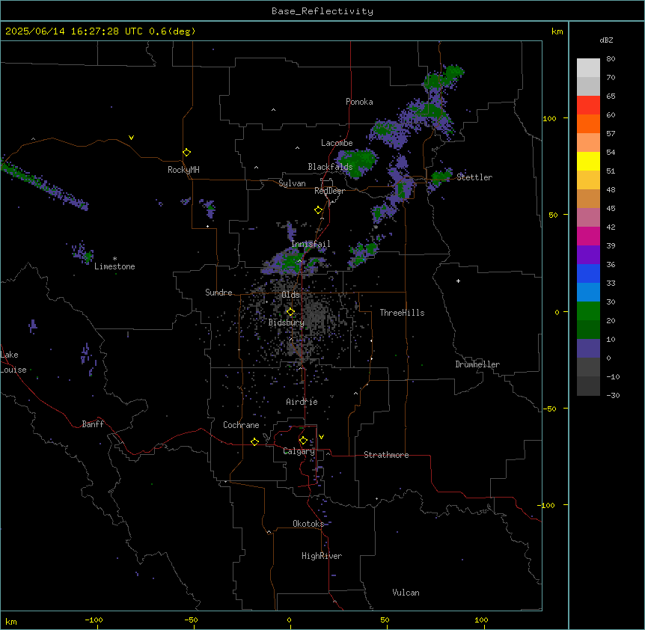The width and height of the screenshot is (645, 630).
Task: Click the yellow V marker northwest of RockyMH
Action: point(131,138)
